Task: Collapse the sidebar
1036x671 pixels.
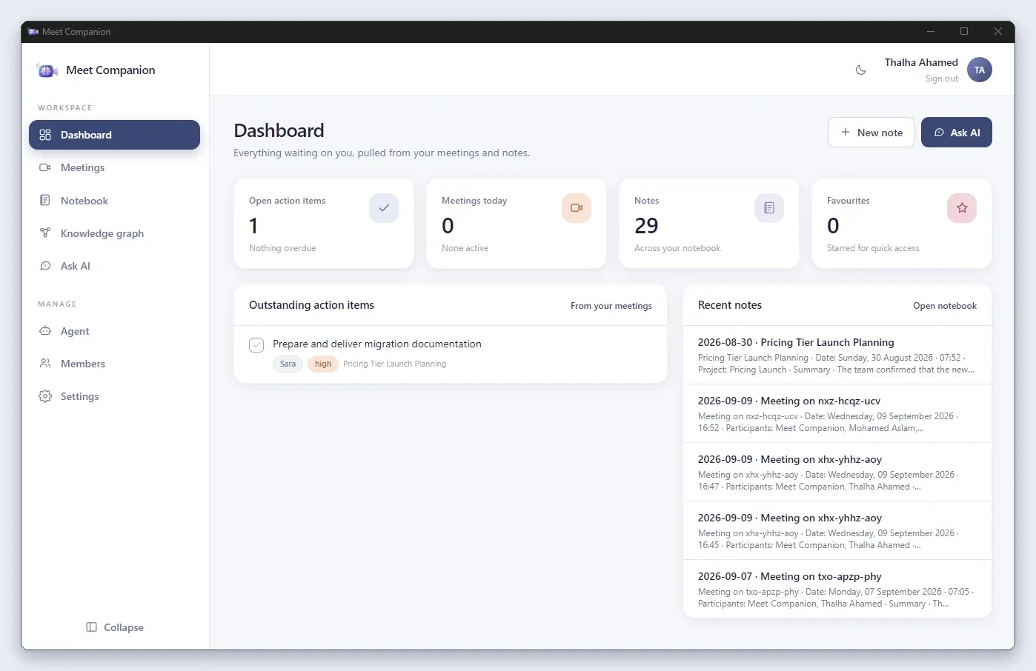Action: (115, 627)
